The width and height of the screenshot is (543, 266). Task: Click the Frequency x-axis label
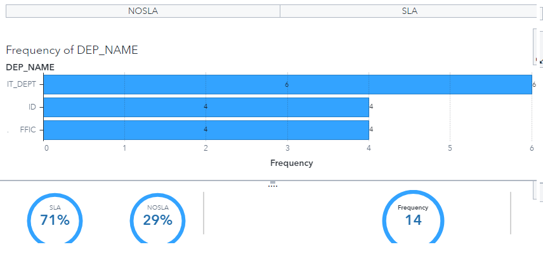coord(291,163)
